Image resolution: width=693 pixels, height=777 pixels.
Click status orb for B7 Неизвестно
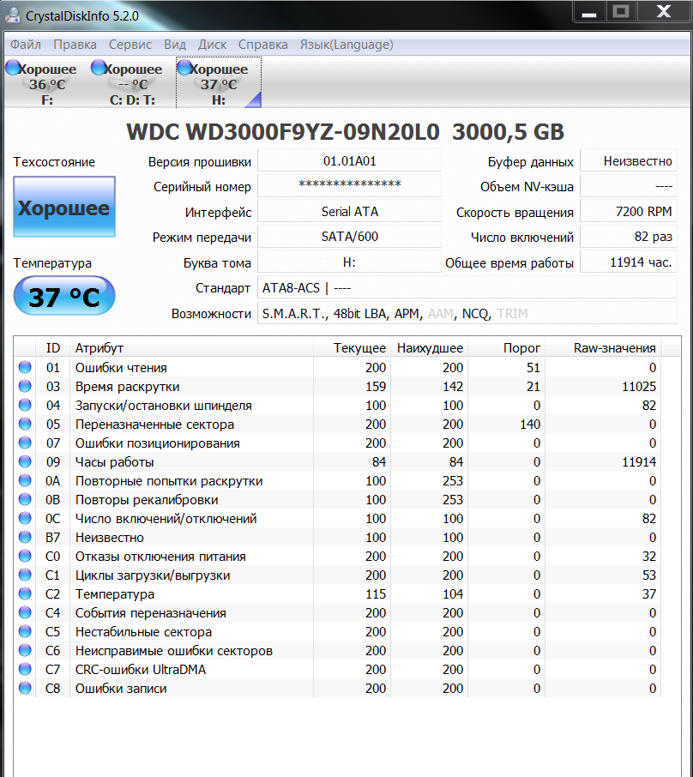(25, 537)
